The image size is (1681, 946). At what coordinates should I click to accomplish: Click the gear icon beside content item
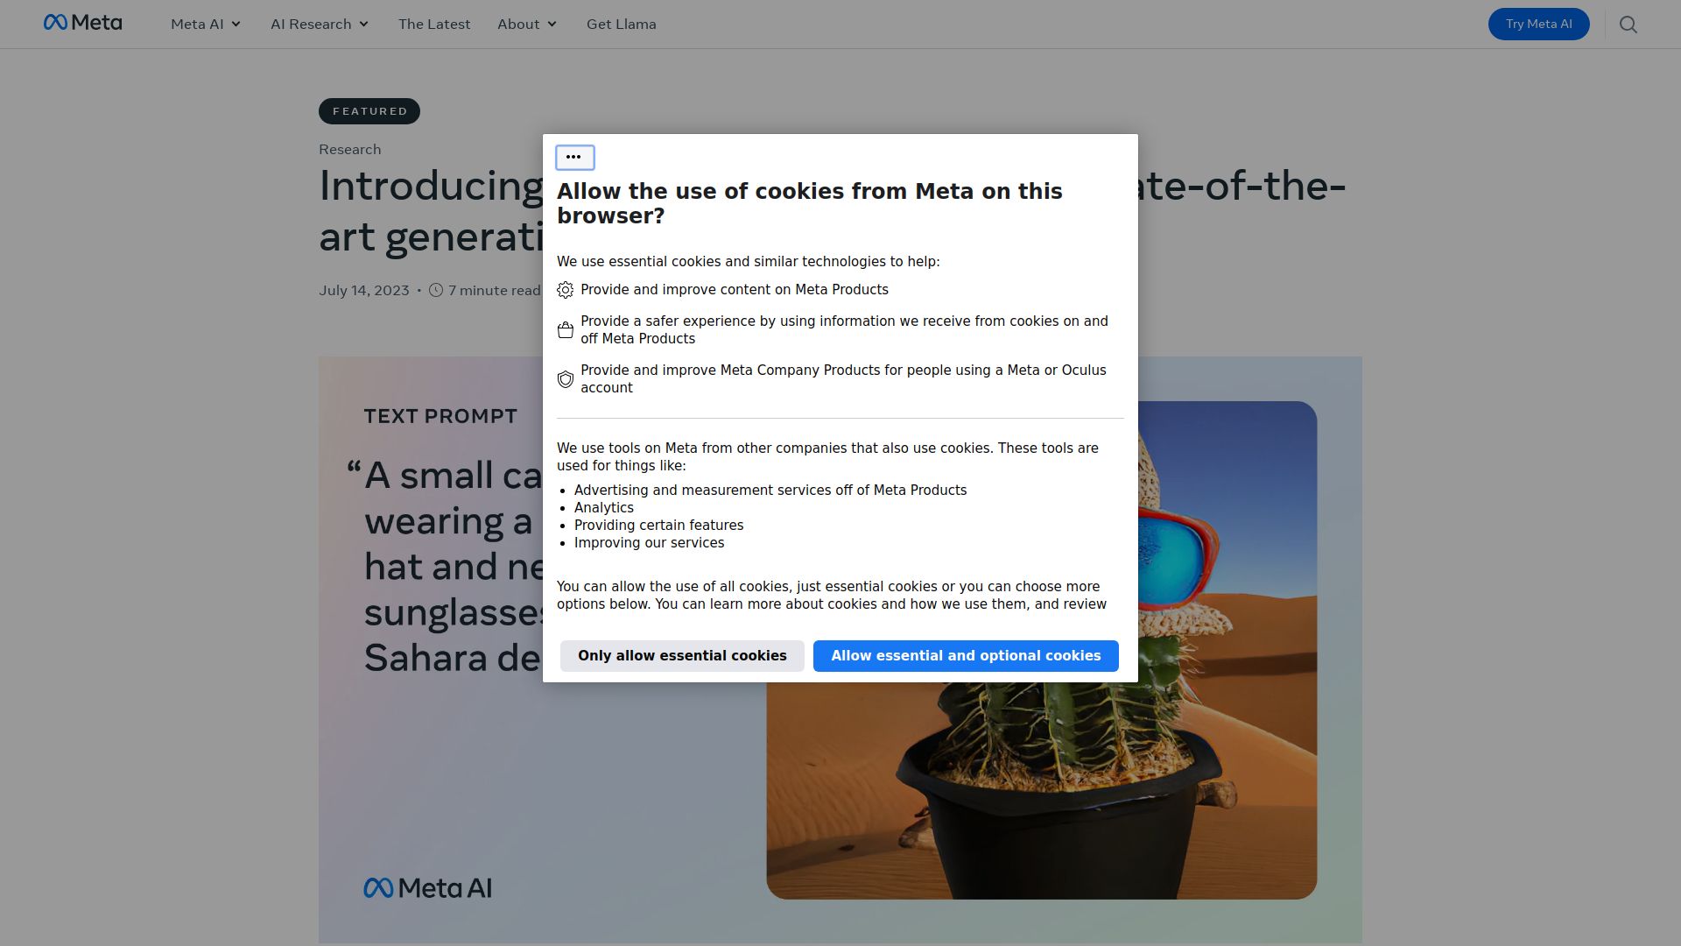(x=566, y=290)
